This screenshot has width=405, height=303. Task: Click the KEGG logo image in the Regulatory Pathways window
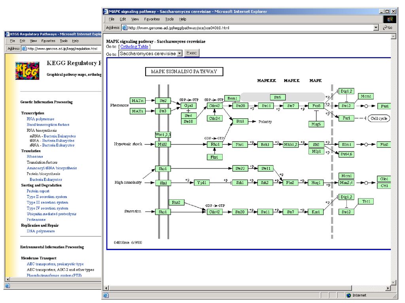(27, 70)
